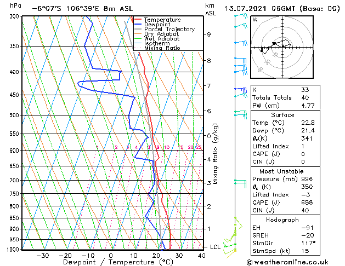The width and height of the screenshot is (345, 266).
Task: Click '-10' on the temperature axis
Action: pyautogui.click(x=88, y=256)
